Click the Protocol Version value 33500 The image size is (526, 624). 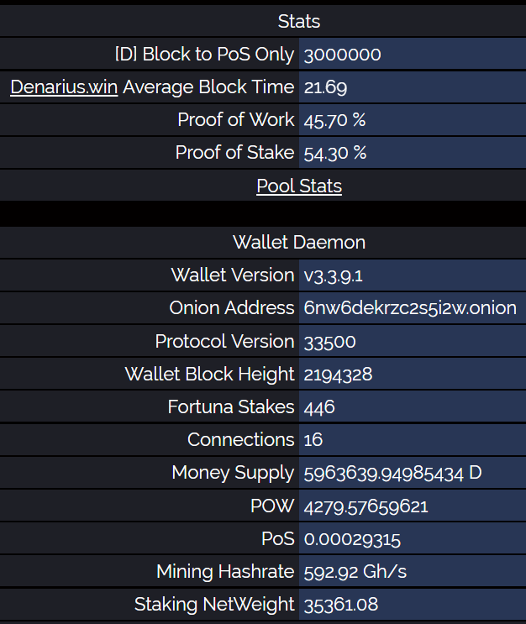tap(330, 342)
